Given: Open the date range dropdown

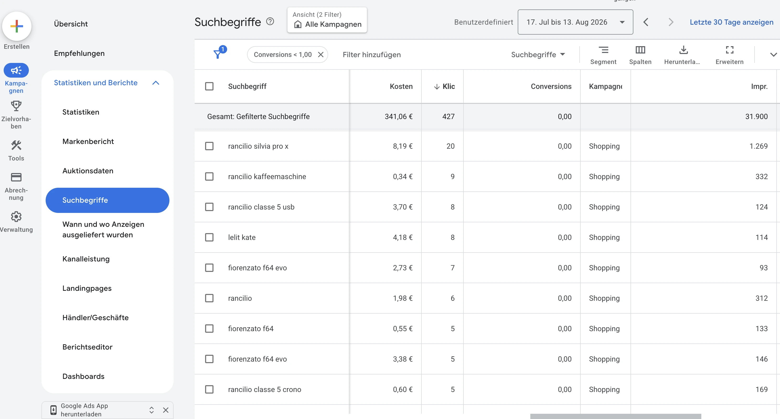Looking at the screenshot, I should click(575, 22).
